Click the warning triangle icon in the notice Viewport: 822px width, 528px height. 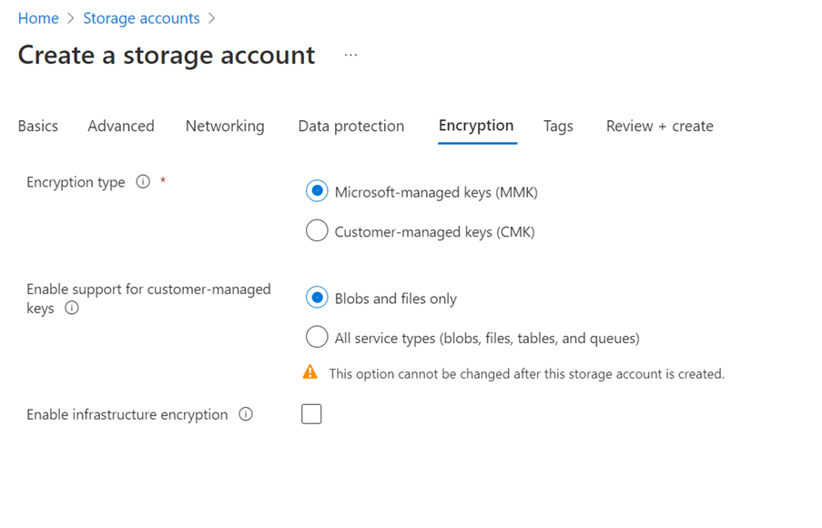pos(310,372)
